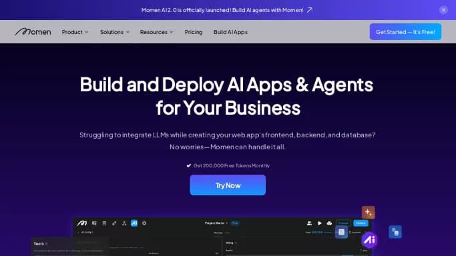Screen dimensions: 456x256
Task: Click the action flow branch icon in editor toolbar
Action: (124, 223)
